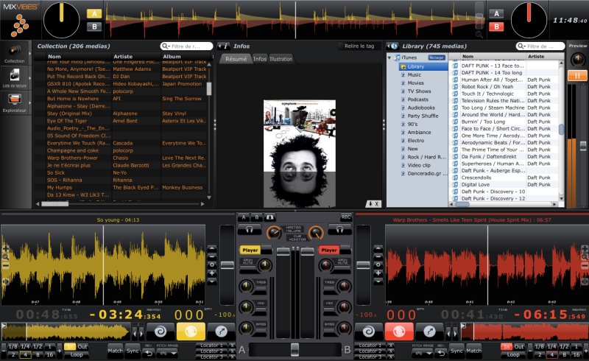Click the mixer split-cue icon next to B
589x361 pixels.
click(x=270, y=217)
